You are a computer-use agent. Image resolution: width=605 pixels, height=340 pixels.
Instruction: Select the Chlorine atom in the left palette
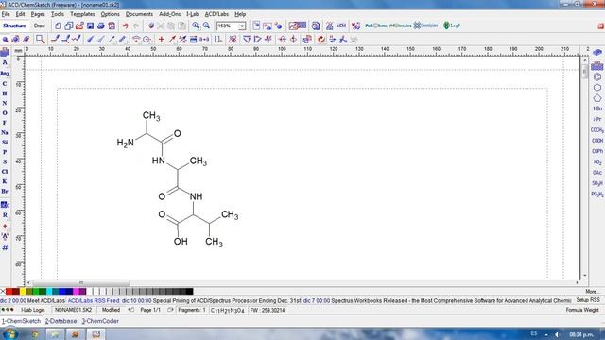tap(5, 172)
